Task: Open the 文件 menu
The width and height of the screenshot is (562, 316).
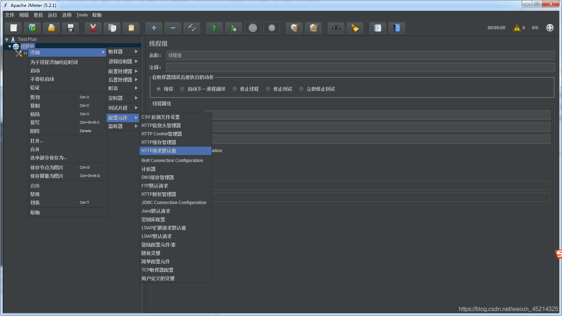Action: pos(10,15)
